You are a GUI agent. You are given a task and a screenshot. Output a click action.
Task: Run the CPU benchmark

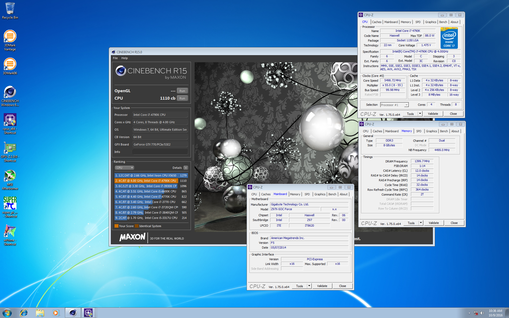[182, 98]
